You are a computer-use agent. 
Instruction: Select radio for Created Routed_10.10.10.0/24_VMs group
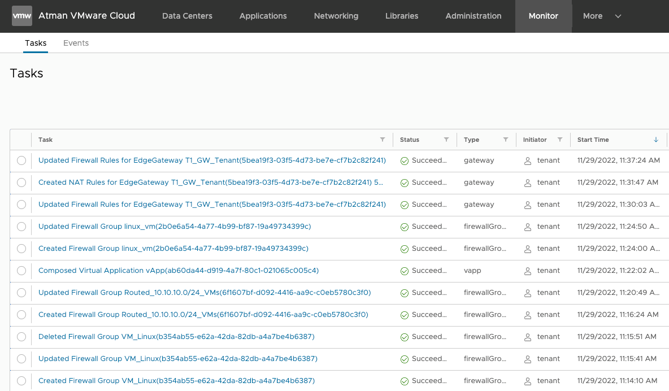point(21,315)
